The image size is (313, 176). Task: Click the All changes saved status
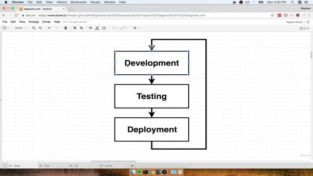click(x=75, y=22)
